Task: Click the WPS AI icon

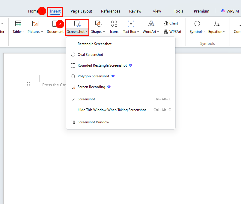Action: click(x=223, y=11)
